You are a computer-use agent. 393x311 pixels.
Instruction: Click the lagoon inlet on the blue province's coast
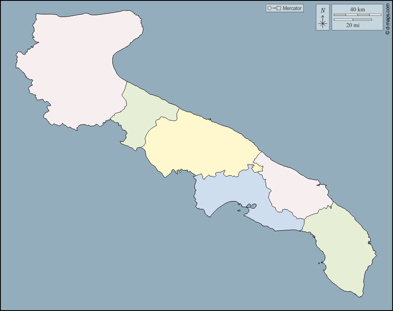pyautogui.click(x=251, y=206)
